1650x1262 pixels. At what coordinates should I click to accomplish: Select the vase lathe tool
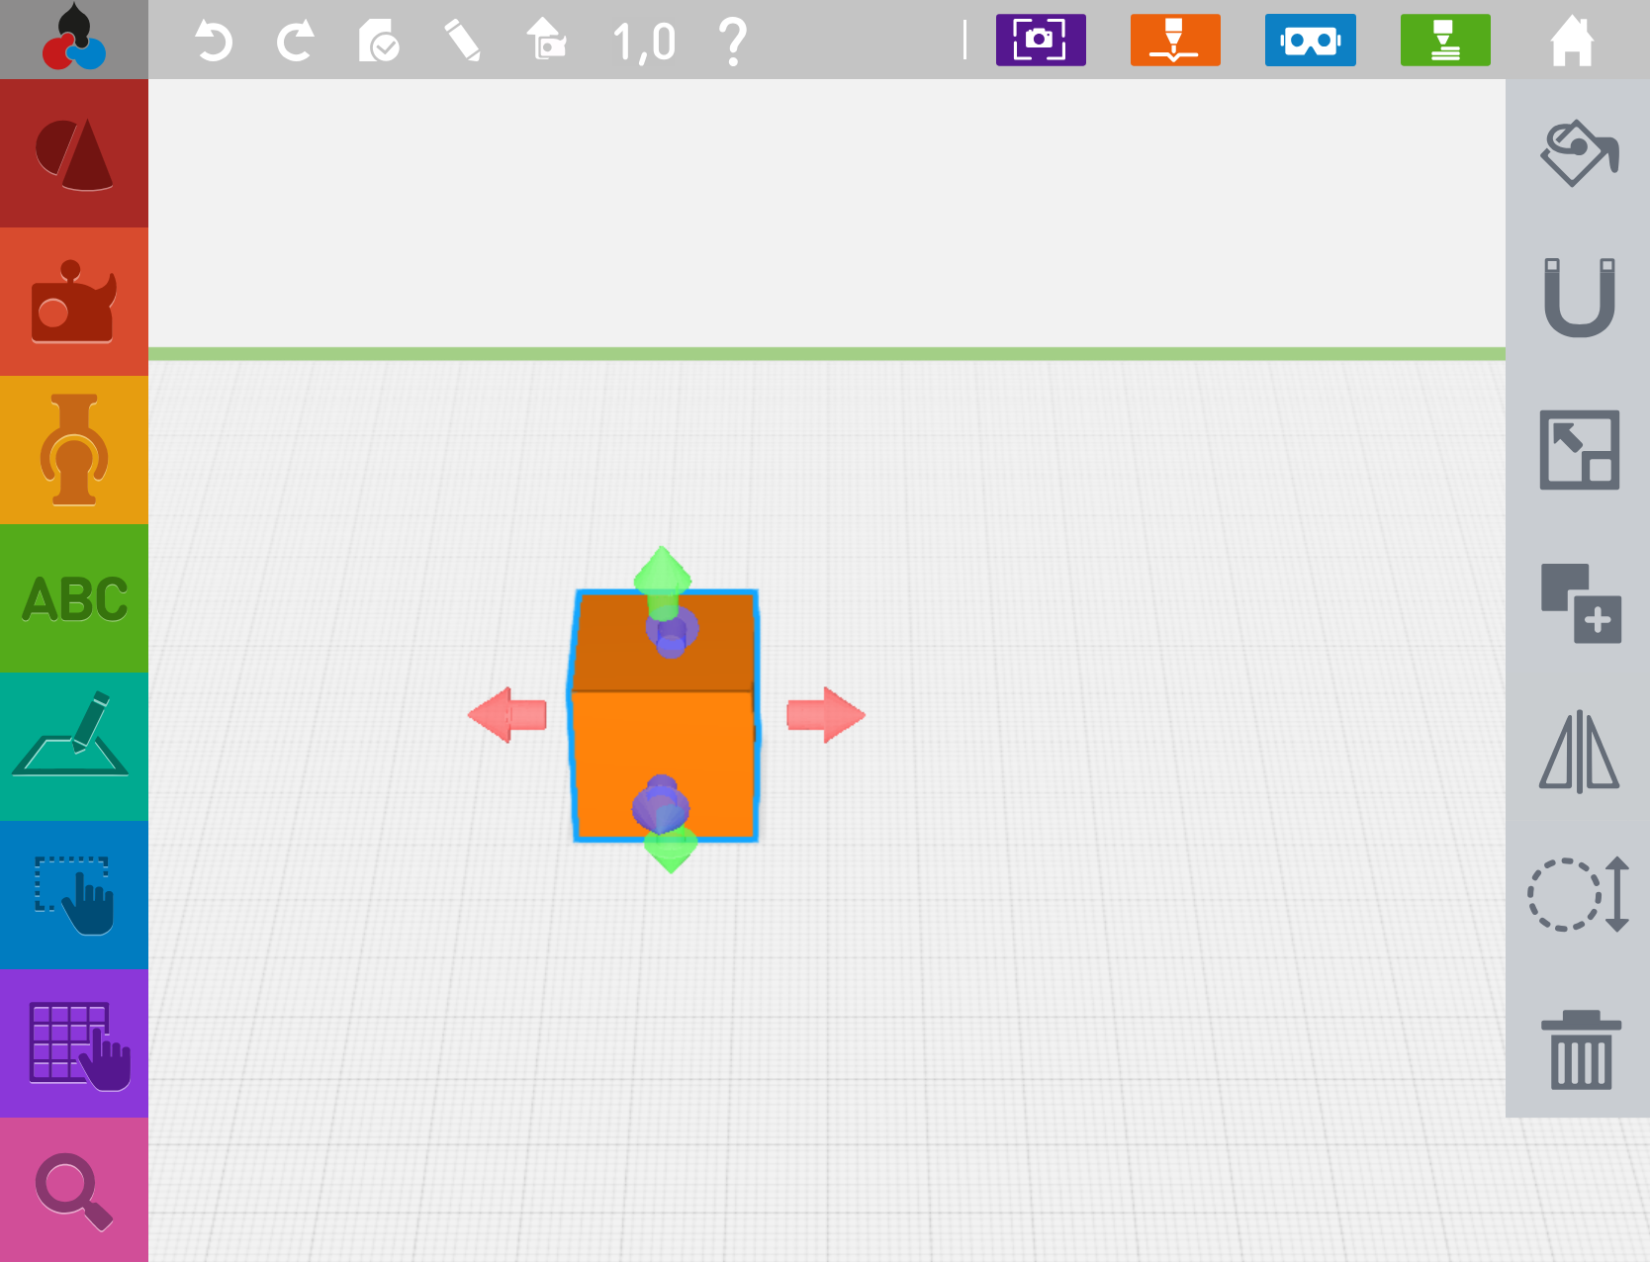click(x=74, y=450)
